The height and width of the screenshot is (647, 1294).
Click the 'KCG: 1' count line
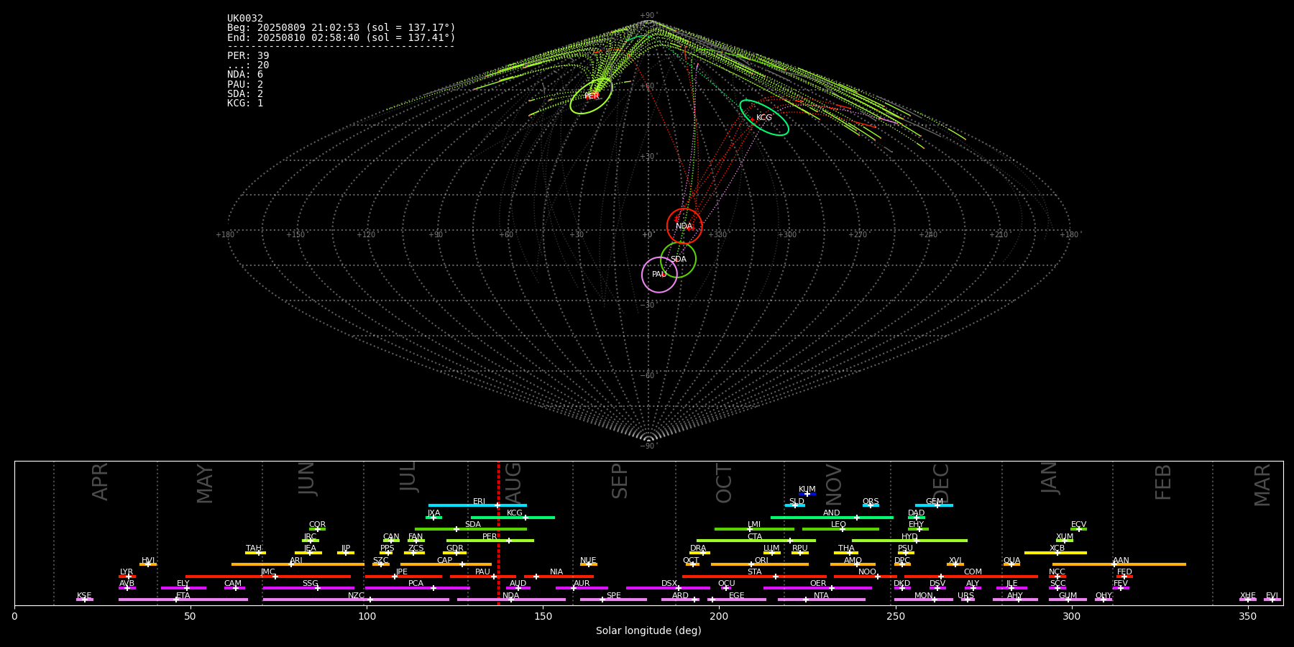[x=245, y=104]
